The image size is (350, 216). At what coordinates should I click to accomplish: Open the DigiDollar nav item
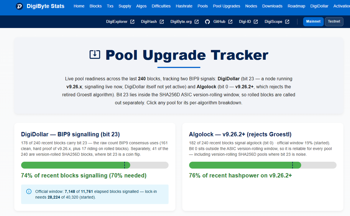pos(319,6)
